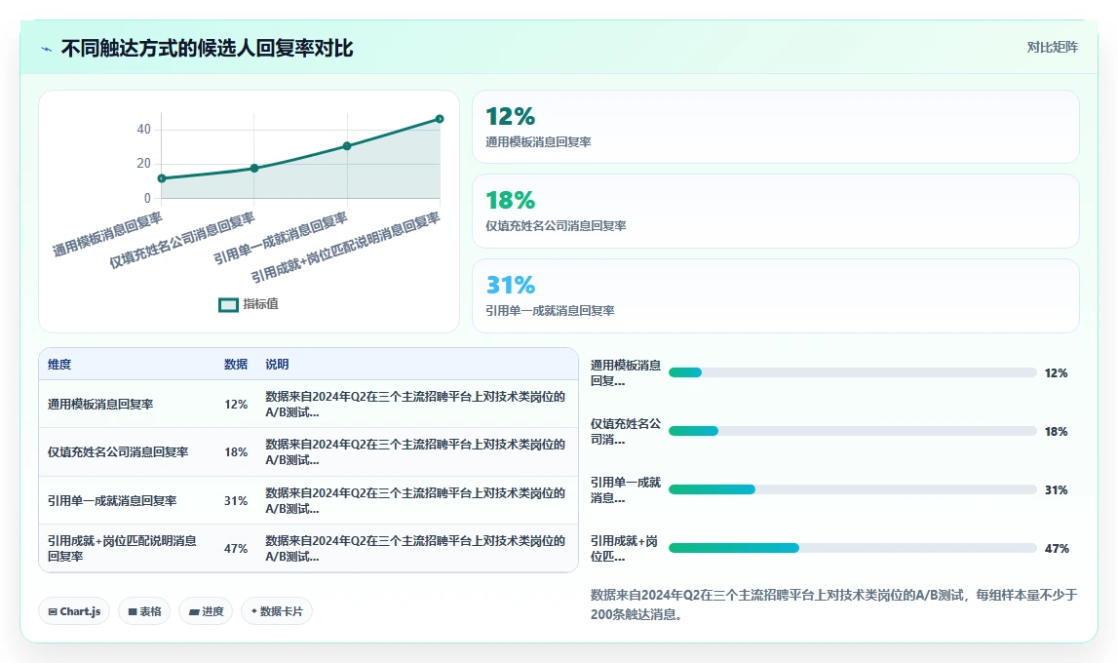Viewport: 1118px width, 663px height.
Task: Click table cell 引用成就+岗位匹配说明消息回复率
Action: tap(123, 548)
